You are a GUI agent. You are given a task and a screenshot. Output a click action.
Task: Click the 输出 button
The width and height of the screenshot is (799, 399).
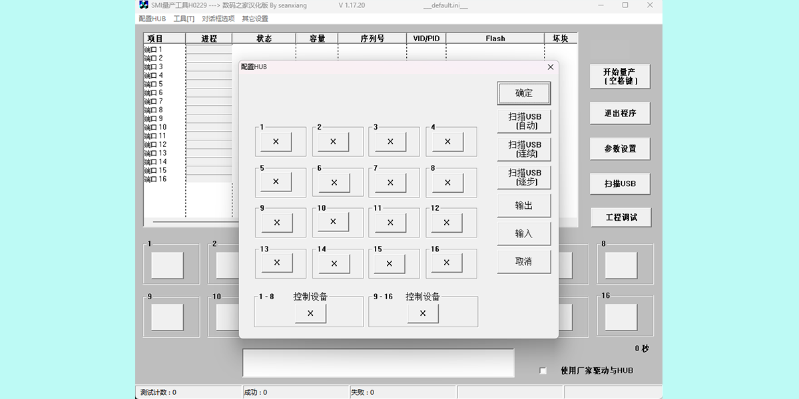click(524, 206)
